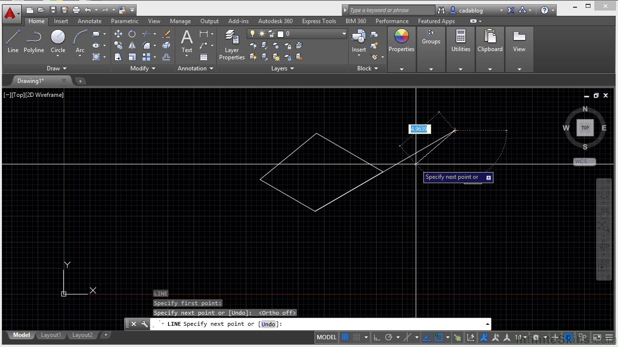Image resolution: width=618 pixels, height=347 pixels.
Task: Click the Stretch tool icon
Action: tap(118, 57)
